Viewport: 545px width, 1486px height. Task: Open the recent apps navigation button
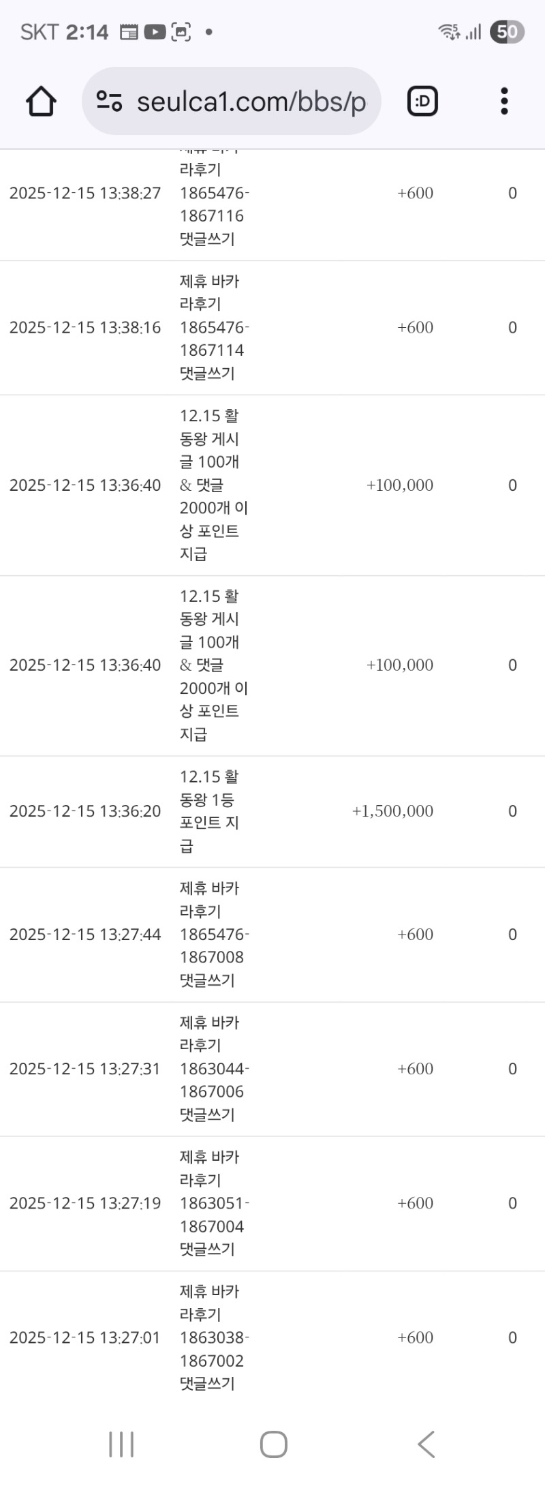point(121,1444)
